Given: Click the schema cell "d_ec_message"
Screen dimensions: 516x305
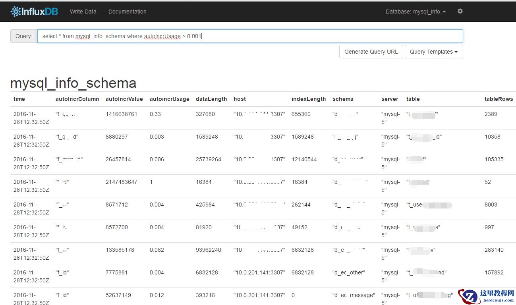Looking at the screenshot, I should pyautogui.click(x=353, y=295).
